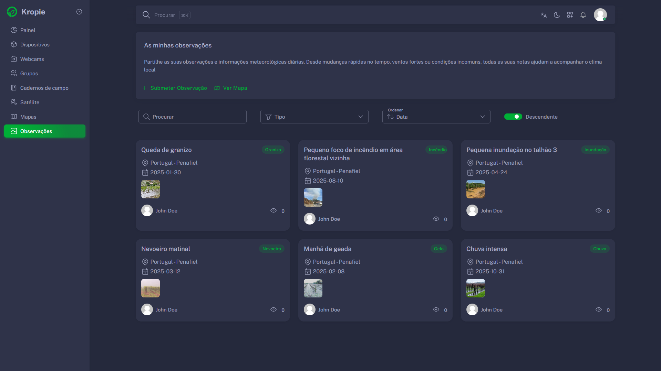Go to Cadernos de campo menu item
661x371 pixels.
pyautogui.click(x=44, y=88)
